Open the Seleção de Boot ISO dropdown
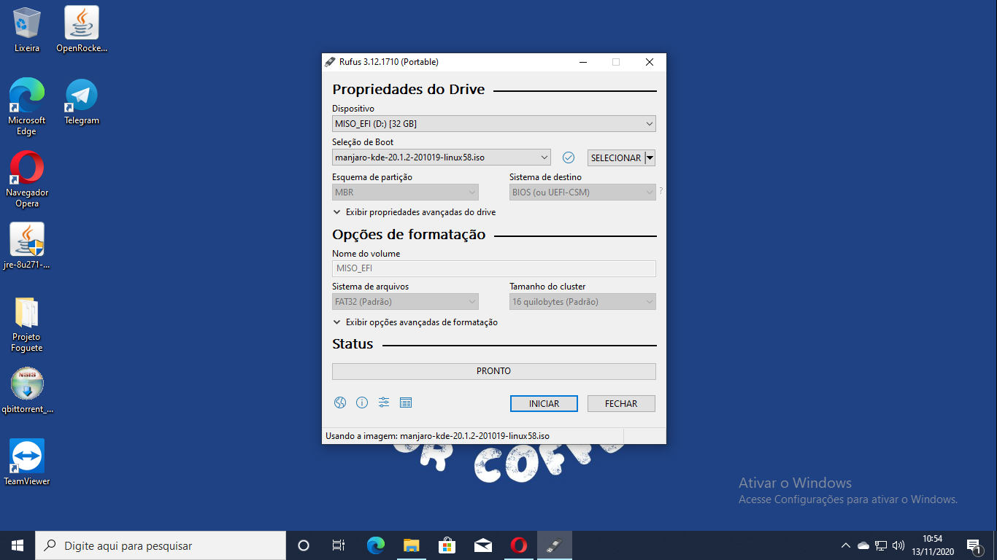Screen dimensions: 997x560 coord(442,157)
